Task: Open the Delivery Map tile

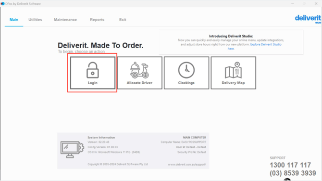Action: coord(233,73)
